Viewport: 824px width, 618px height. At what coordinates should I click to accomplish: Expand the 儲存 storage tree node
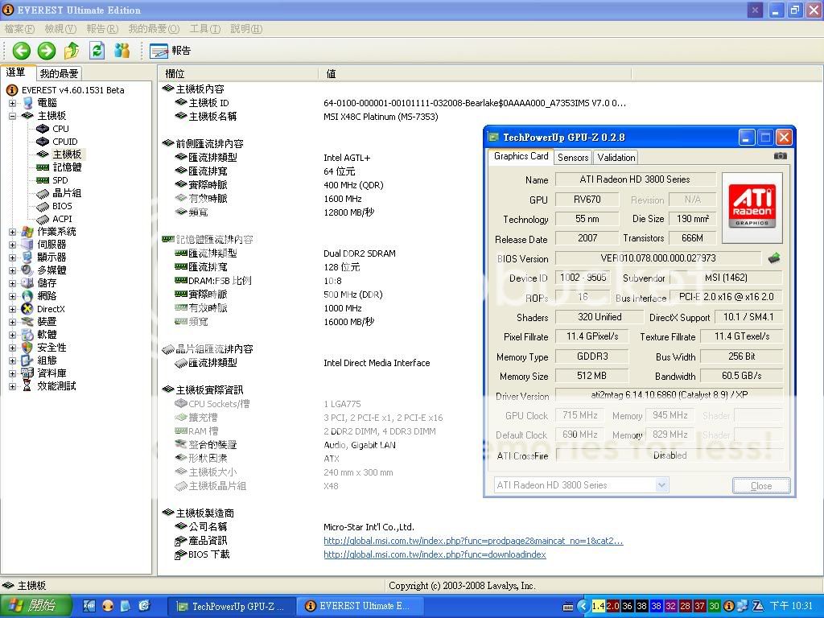(x=12, y=283)
